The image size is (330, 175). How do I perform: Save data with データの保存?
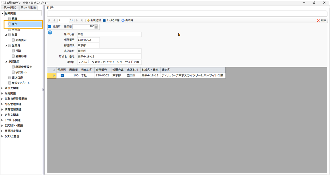coord(111,20)
